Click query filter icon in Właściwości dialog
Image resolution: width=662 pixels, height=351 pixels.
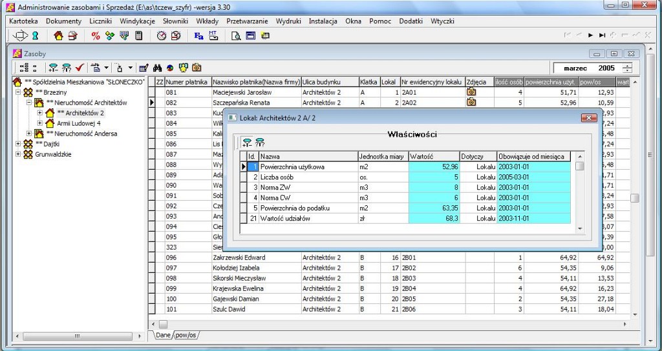click(x=260, y=143)
